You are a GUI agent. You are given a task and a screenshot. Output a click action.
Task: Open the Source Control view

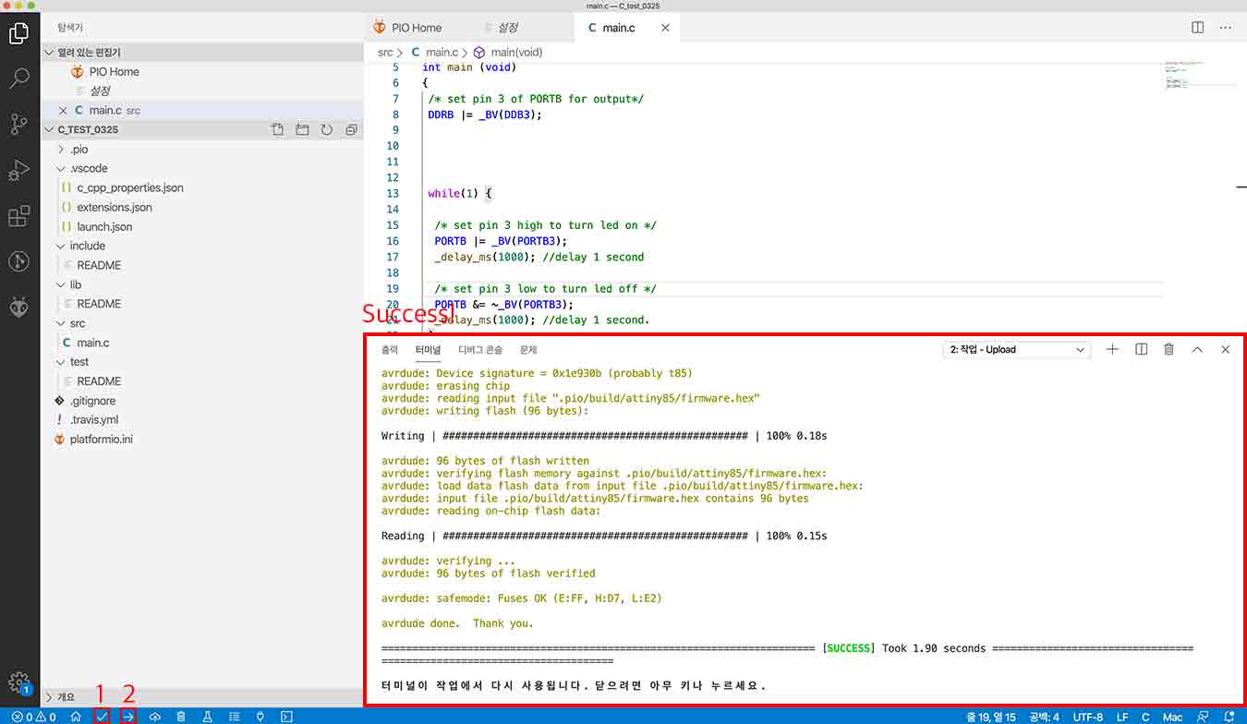coord(18,124)
